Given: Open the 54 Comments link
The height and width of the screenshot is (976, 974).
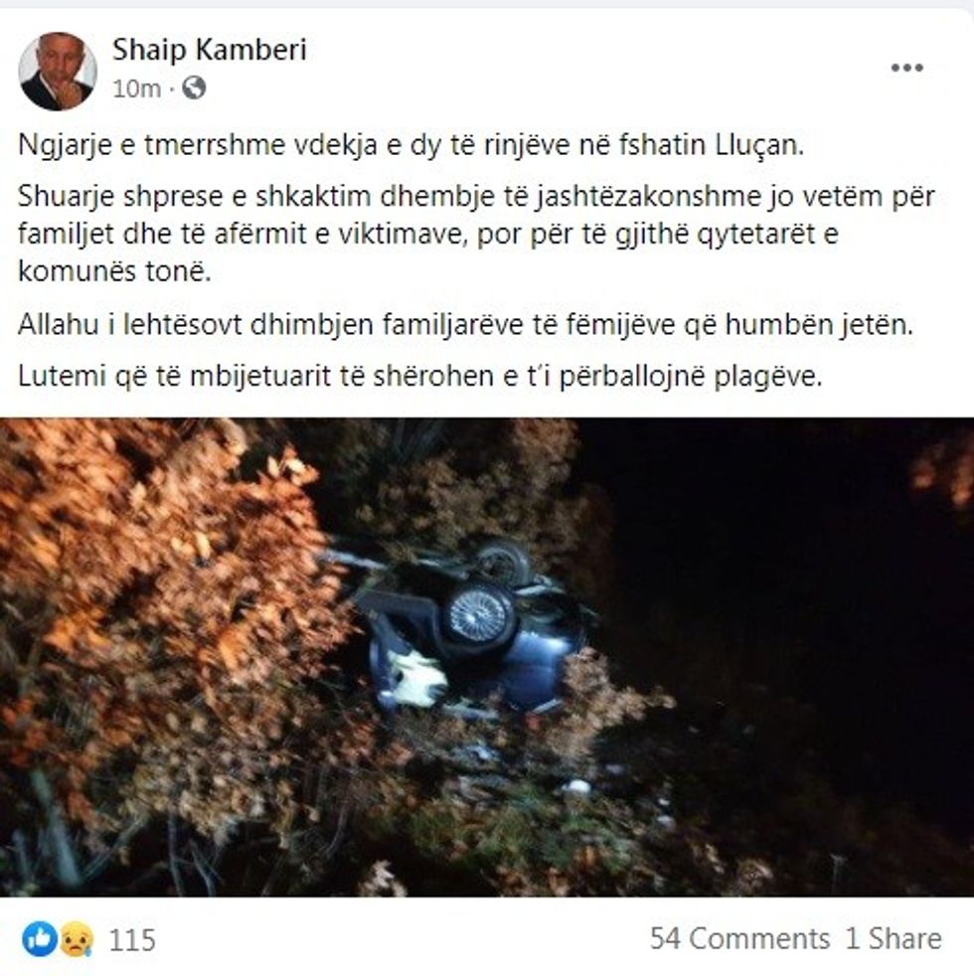Looking at the screenshot, I should [739, 938].
